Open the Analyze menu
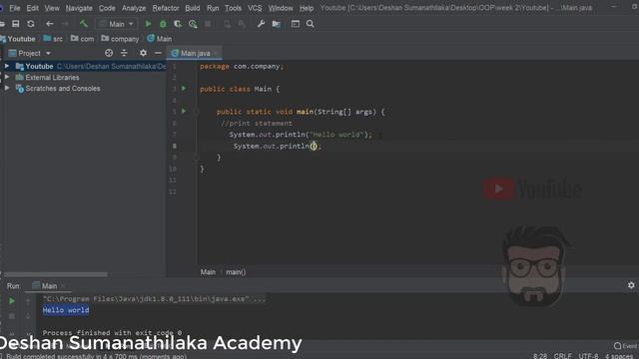The height and width of the screenshot is (359, 639). tap(134, 8)
